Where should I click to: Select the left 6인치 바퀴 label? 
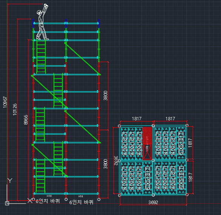pyautogui.click(x=48, y=201)
